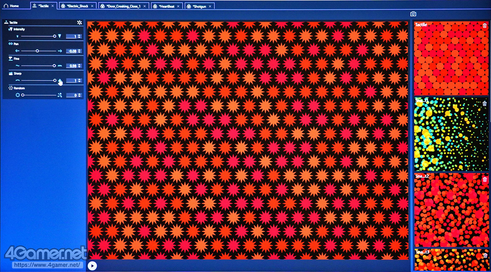Click the Intensity value stepper arrows
Image resolution: width=491 pixels, height=272 pixels.
pyautogui.click(x=79, y=36)
